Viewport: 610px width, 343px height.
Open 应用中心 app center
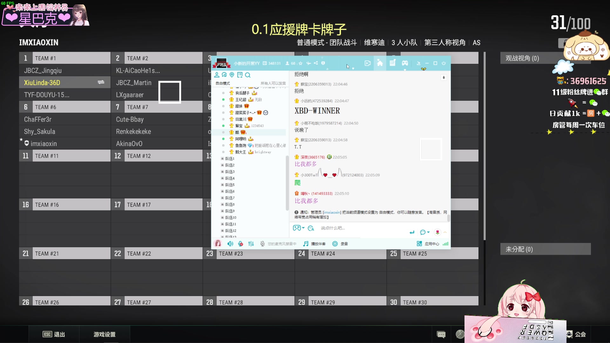[x=428, y=244]
